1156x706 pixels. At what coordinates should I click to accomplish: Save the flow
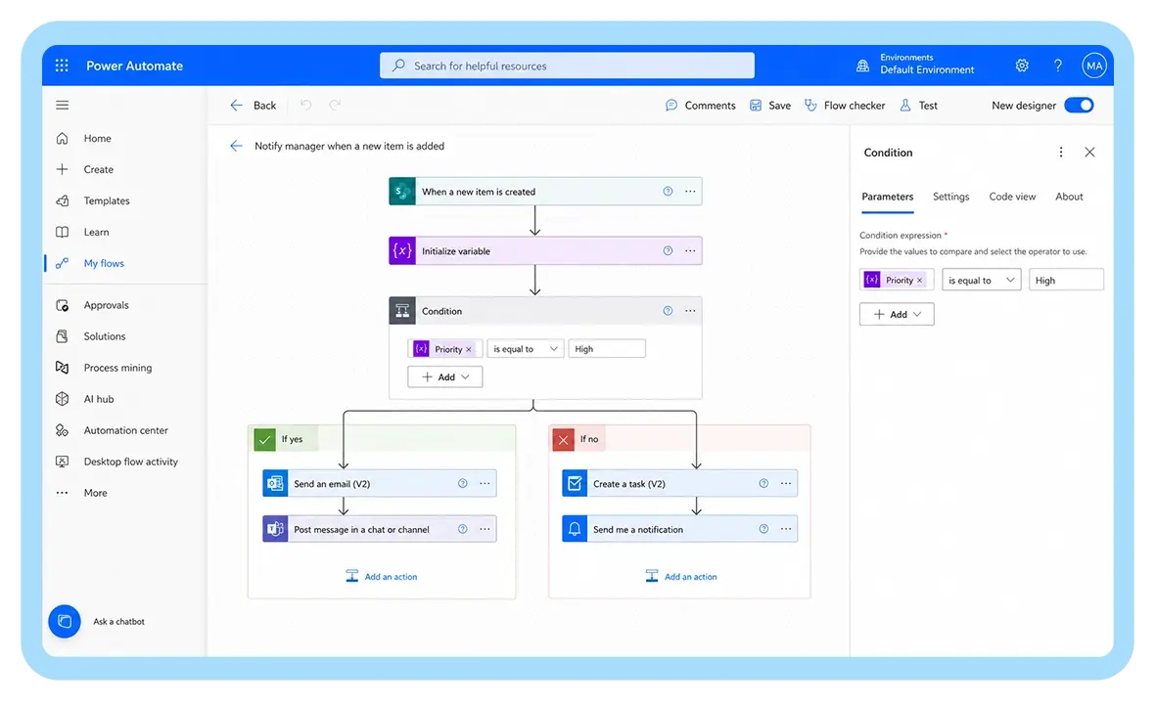(x=770, y=106)
